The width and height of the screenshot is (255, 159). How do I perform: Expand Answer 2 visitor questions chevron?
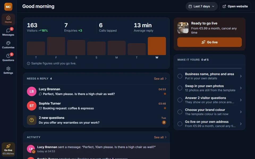point(241,100)
